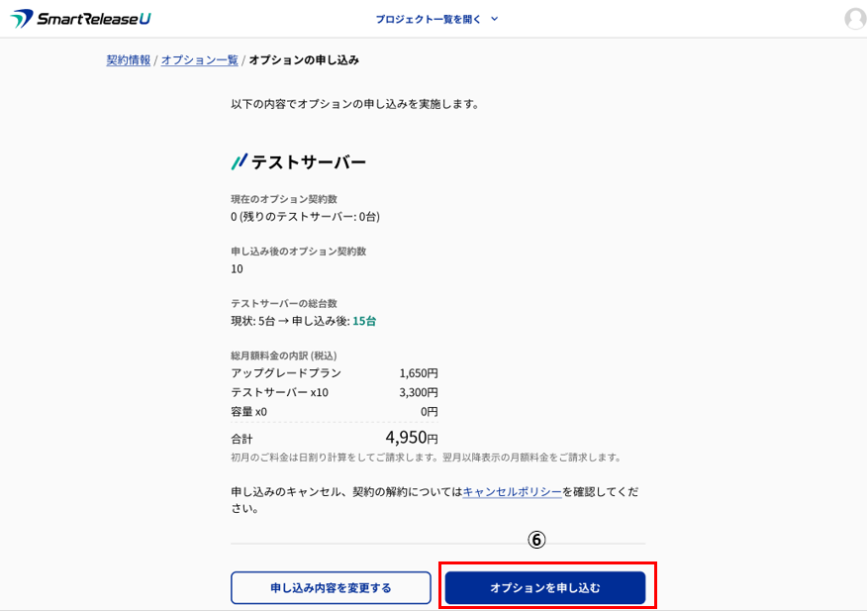Click the テストサーバー slash icon
The height and width of the screenshot is (611, 867).
[239, 161]
